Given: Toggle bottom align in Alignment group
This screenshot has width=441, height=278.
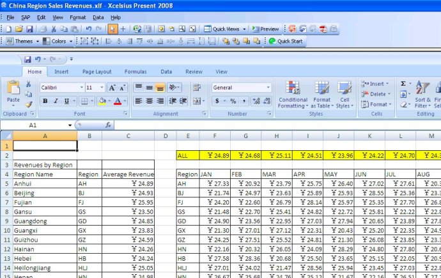Looking at the screenshot, I should 160,88.
